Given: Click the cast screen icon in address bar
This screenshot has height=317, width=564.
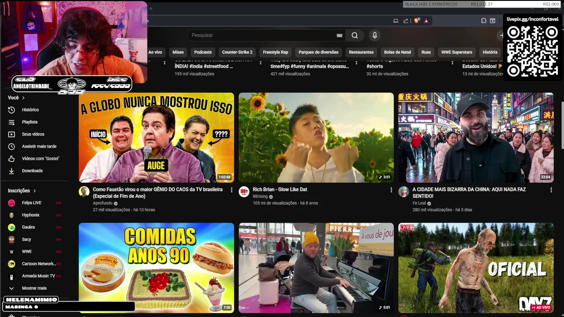Looking at the screenshot, I should click(x=396, y=21).
